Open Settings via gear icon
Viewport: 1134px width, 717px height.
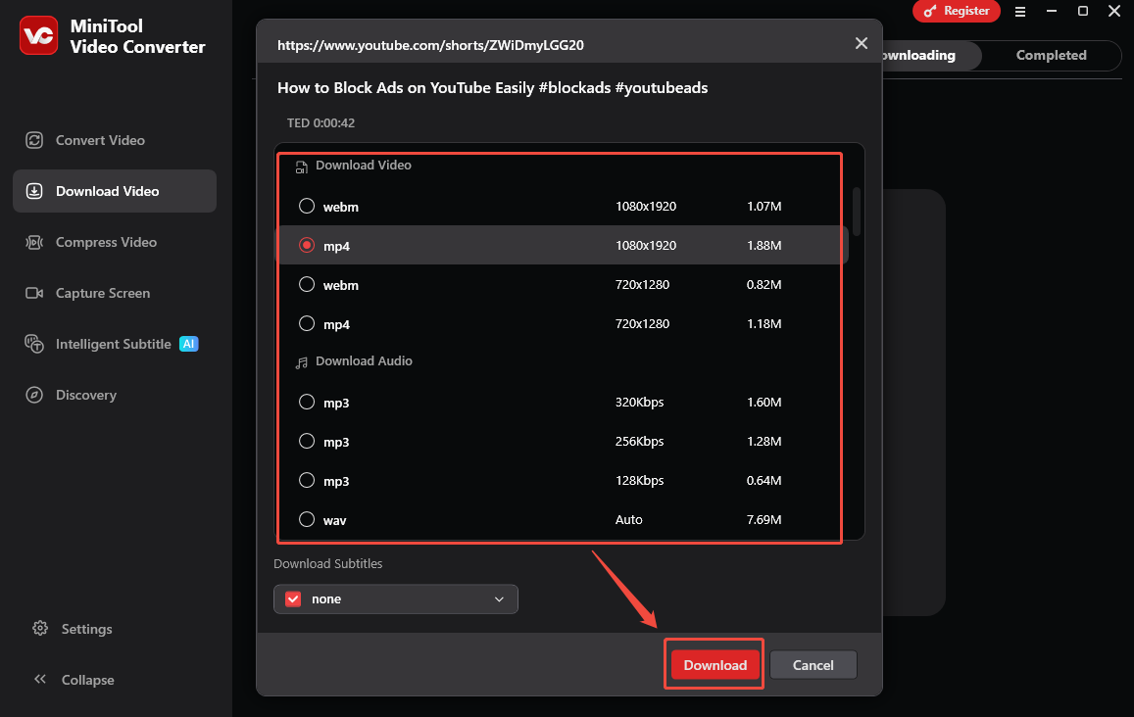coord(40,628)
